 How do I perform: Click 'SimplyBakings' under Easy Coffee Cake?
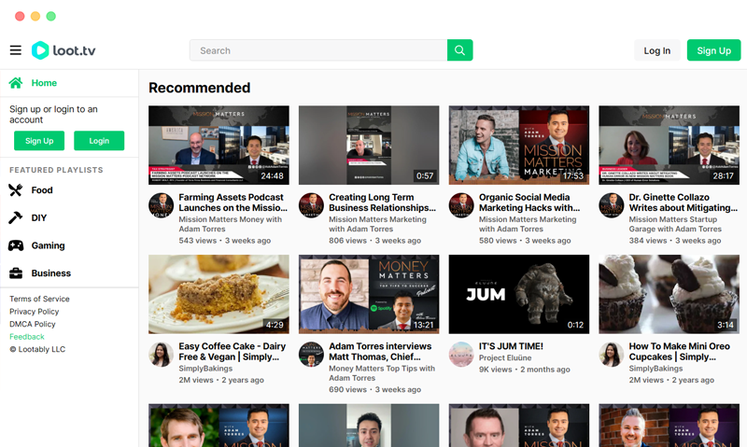click(x=205, y=369)
